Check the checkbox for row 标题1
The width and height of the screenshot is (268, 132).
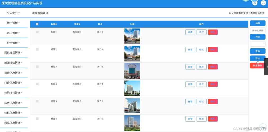point(37,32)
